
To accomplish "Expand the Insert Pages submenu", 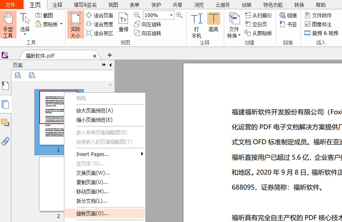I will tap(142, 154).
